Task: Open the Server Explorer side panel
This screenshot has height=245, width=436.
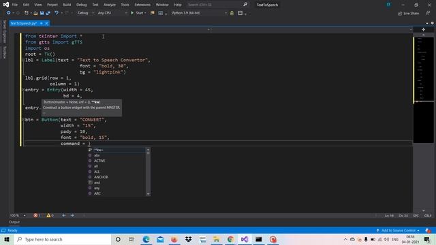Action: click(4, 32)
